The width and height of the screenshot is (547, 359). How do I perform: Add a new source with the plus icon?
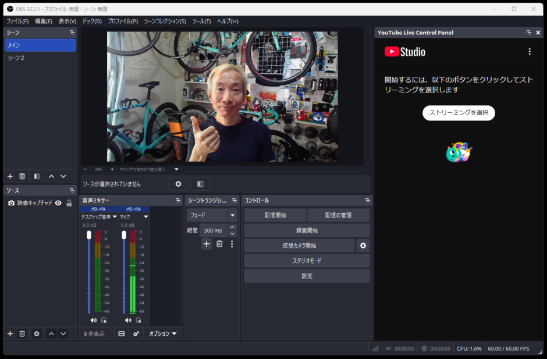10,334
